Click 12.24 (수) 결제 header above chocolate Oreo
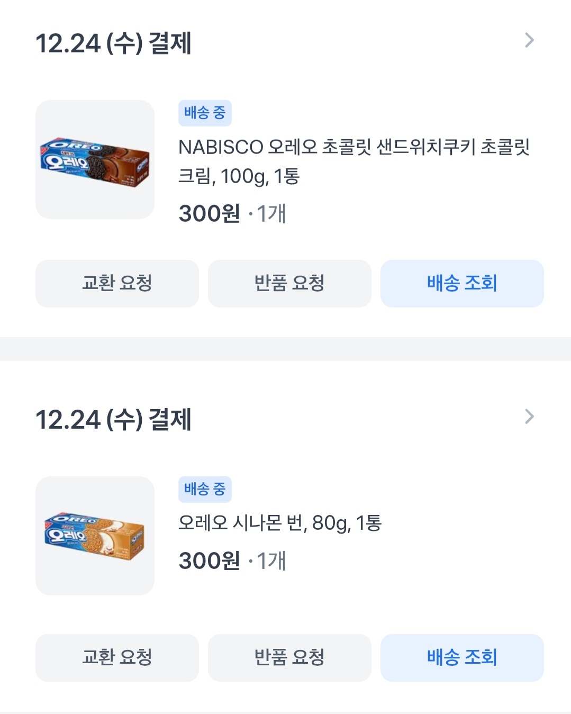 113,43
